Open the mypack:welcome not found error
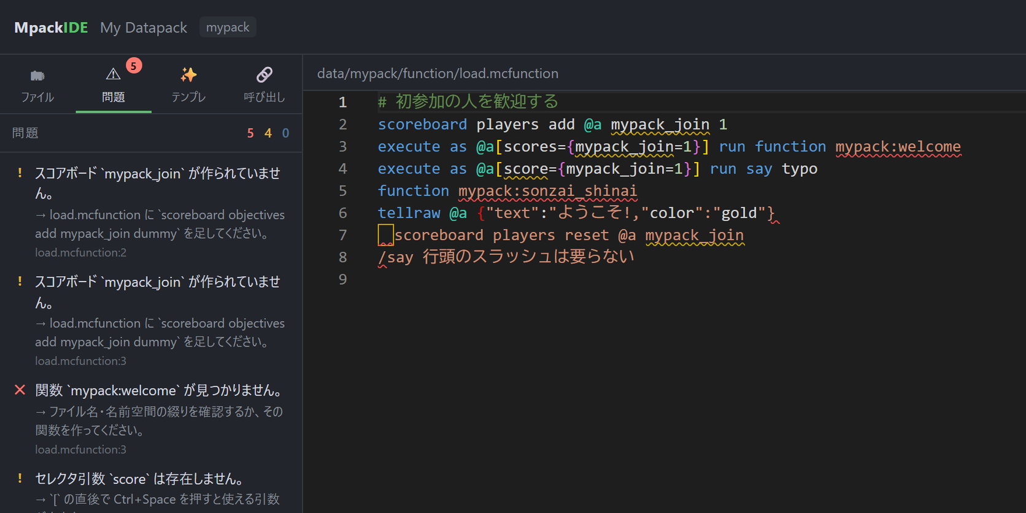This screenshot has width=1026, height=513. 151,420
